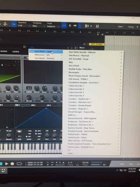140x187 pixels.
Task: Click the Mix button in transport bar
Action: pos(131,164)
